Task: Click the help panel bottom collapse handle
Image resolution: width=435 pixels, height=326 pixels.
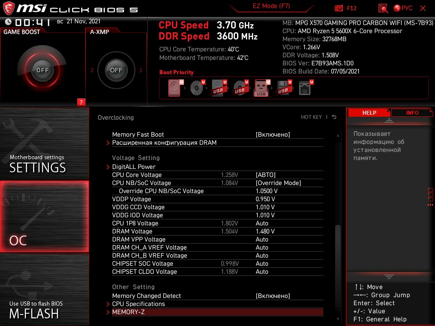Action: (x=389, y=277)
